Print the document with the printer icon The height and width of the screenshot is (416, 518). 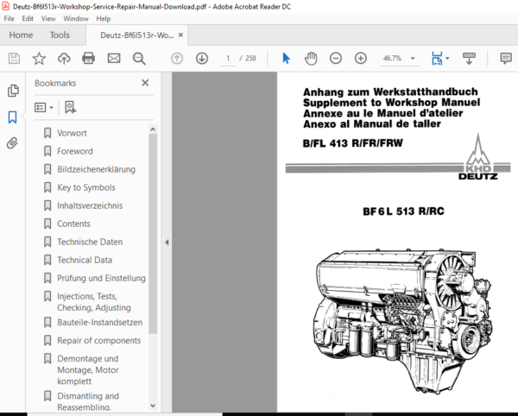pos(89,59)
